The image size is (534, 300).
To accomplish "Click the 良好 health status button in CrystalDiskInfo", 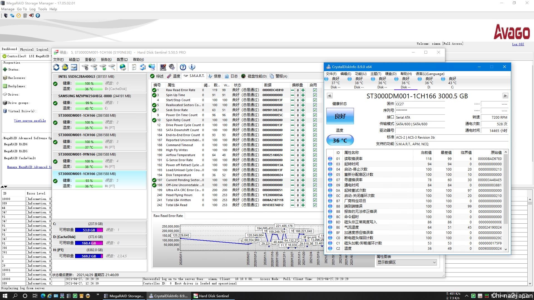I will (x=340, y=116).
